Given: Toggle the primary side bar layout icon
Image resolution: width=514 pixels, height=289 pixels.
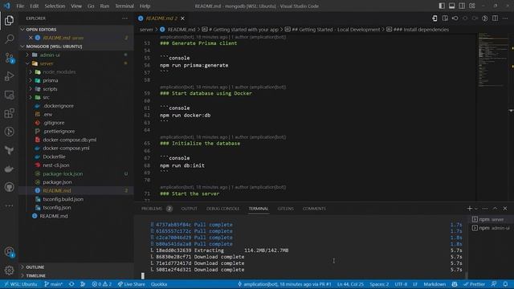Looking at the screenshot, I should [x=442, y=6].
